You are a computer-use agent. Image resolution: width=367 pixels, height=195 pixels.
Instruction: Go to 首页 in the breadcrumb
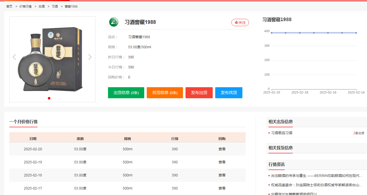(x=9, y=6)
